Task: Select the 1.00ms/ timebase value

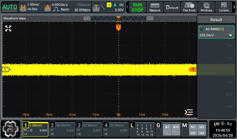Action: pos(33,4)
